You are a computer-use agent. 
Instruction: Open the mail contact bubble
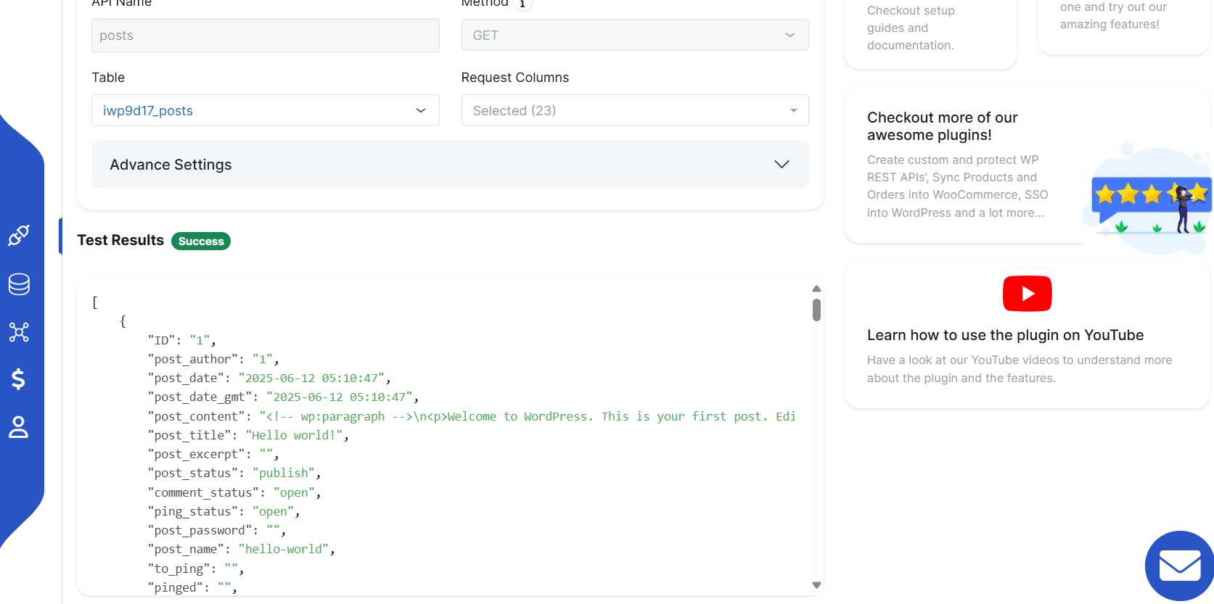click(1180, 566)
